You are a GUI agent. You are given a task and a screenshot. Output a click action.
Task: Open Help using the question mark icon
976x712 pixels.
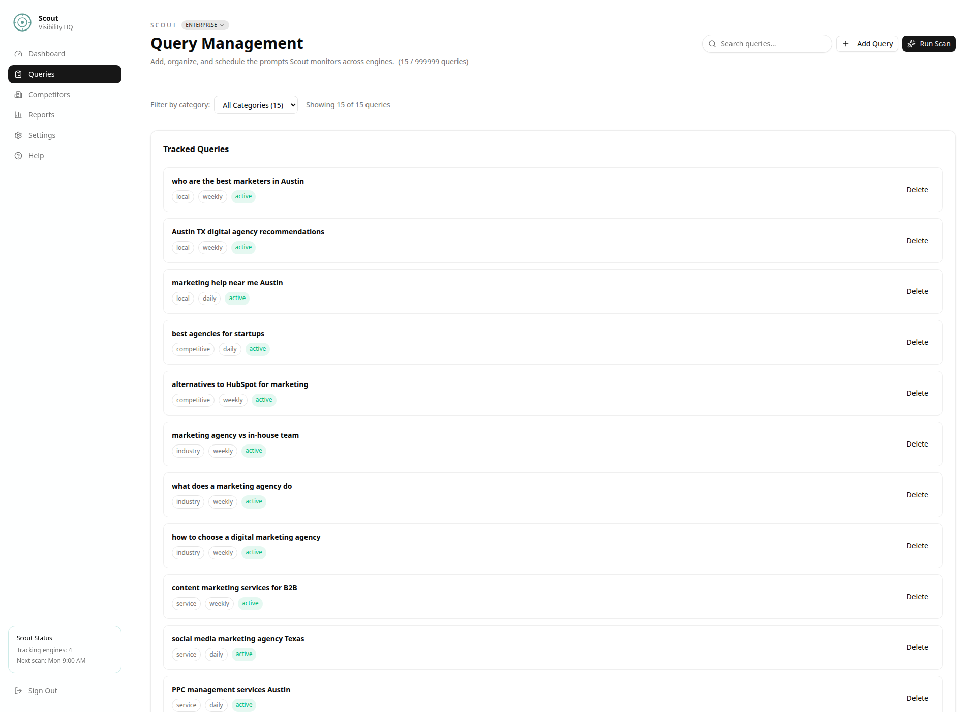click(x=19, y=155)
